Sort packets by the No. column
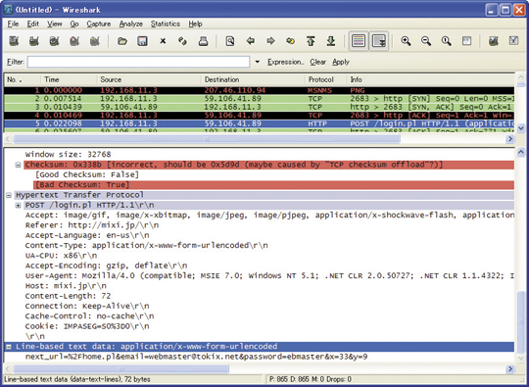This screenshot has height=387, width=529. click(23, 79)
